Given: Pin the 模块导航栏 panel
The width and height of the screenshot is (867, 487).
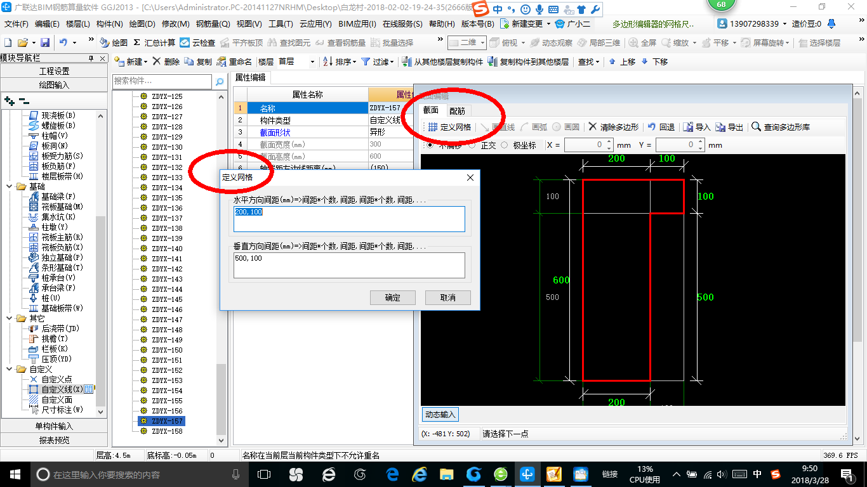Looking at the screenshot, I should click(91, 58).
